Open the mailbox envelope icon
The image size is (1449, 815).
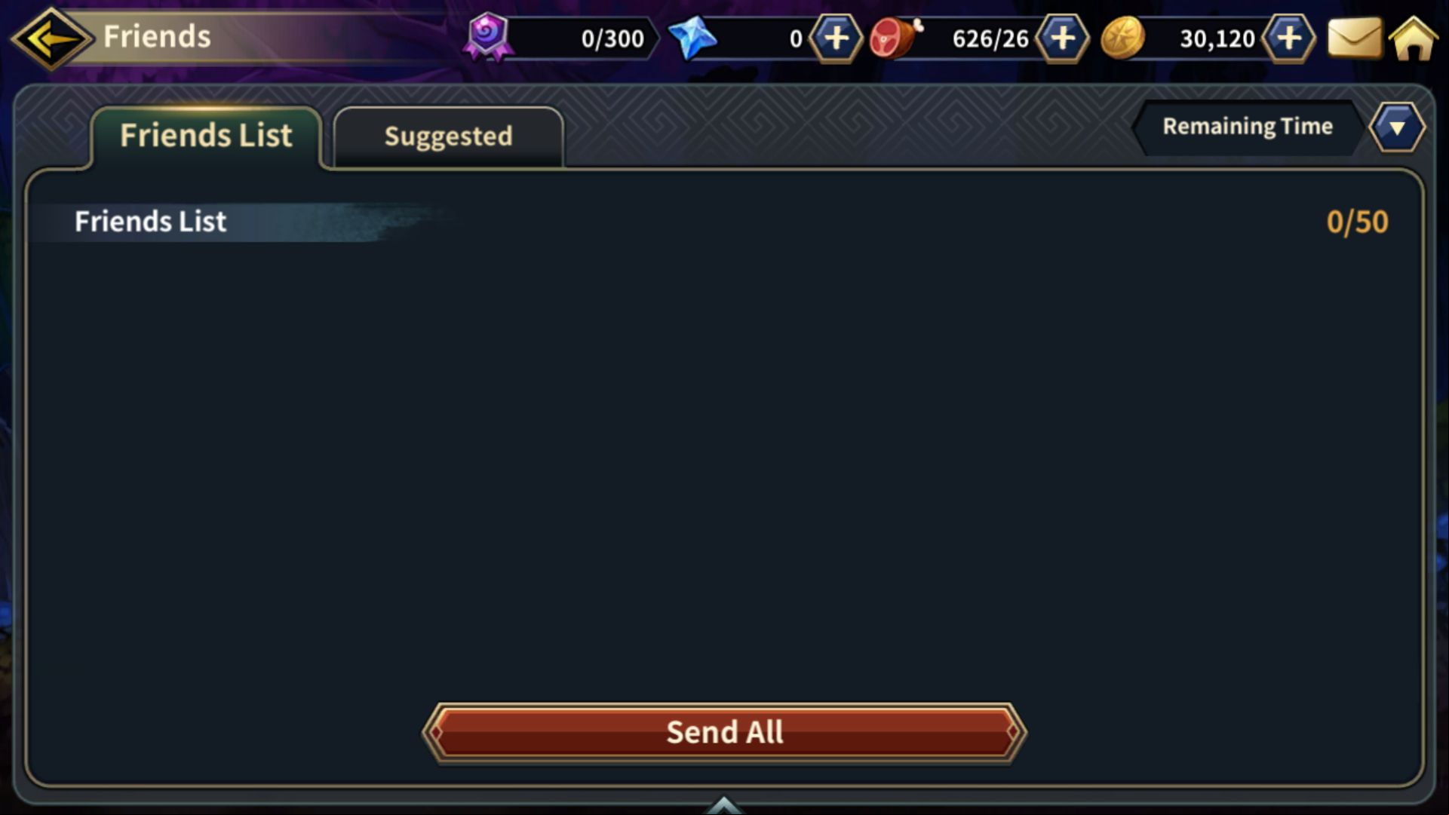pyautogui.click(x=1354, y=38)
